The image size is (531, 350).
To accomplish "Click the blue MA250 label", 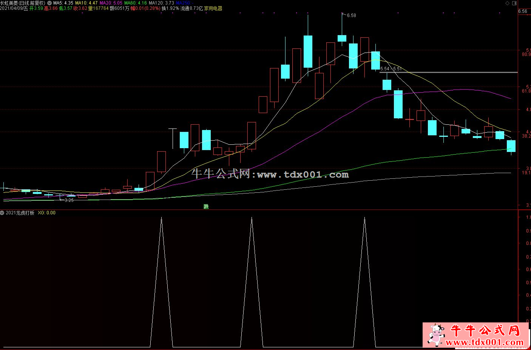I will 185,3.
